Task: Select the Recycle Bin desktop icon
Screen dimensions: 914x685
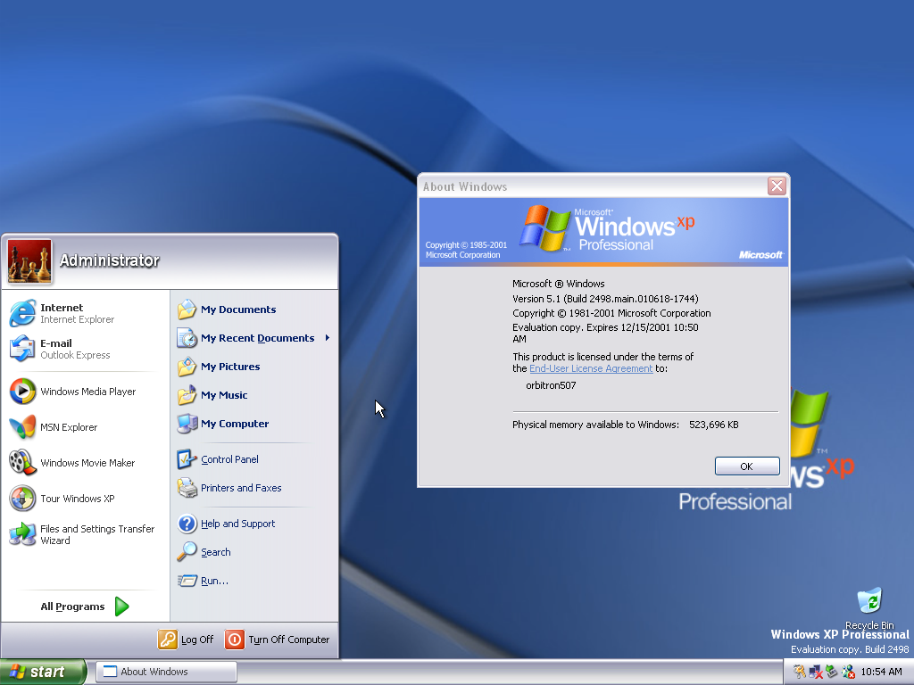Action: [869, 608]
